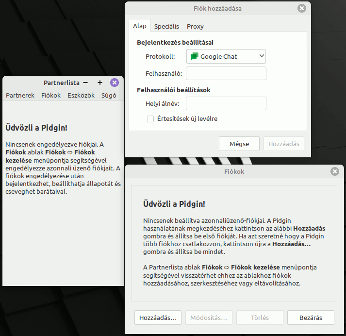Click the Partnerlista title text
The image size is (346, 336).
coord(62,83)
